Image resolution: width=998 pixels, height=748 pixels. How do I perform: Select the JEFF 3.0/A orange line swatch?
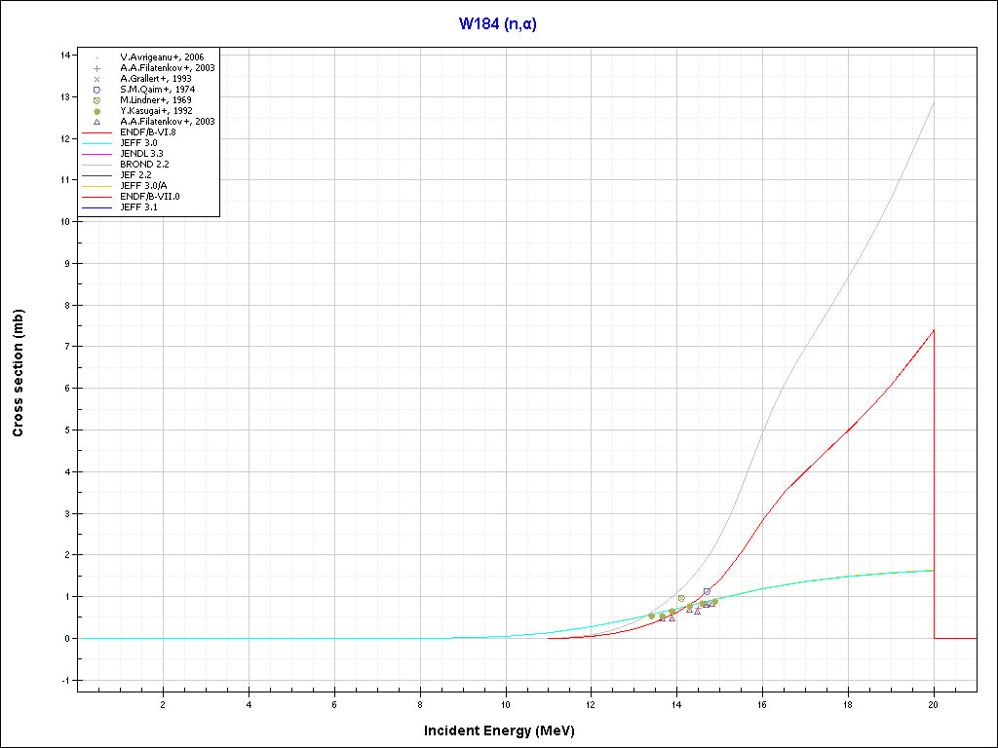pyautogui.click(x=97, y=186)
